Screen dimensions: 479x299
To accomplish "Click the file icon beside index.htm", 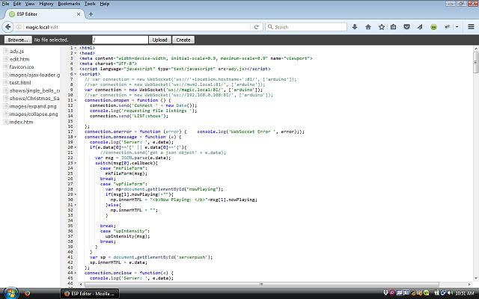I will click(6, 122).
